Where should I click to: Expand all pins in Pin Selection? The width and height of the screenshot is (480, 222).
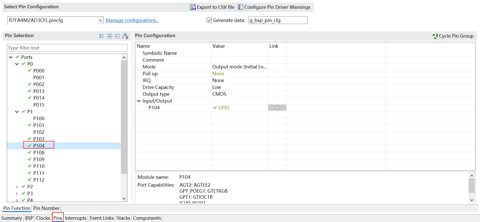(x=110, y=36)
